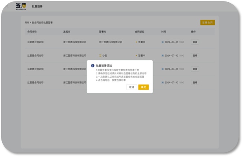
Task: Click the 签署中 status dot in first row
Action: [136, 42]
